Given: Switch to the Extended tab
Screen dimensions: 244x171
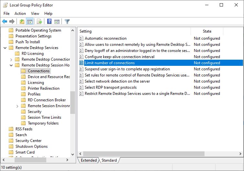Looking at the screenshot, I should [x=89, y=160].
